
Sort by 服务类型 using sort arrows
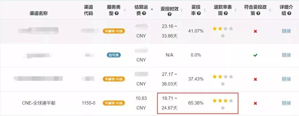click(125, 10)
